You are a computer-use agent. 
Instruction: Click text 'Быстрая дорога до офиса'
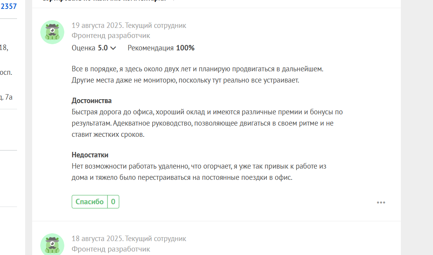click(x=113, y=112)
